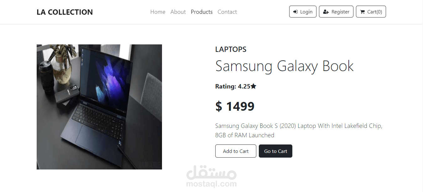Click the $ 1499 price text

point(235,106)
